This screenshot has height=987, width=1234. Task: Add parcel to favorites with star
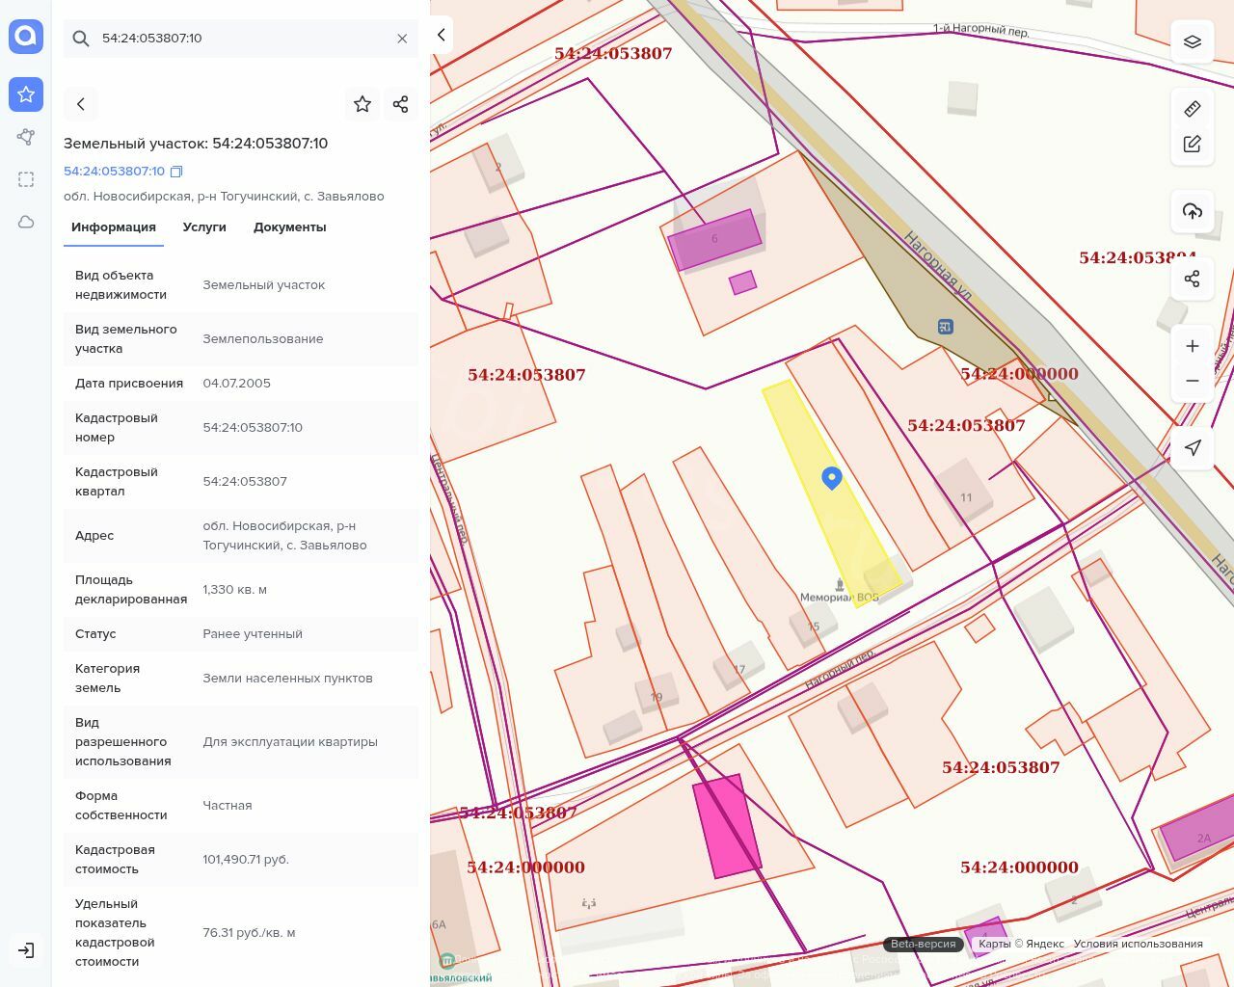point(362,104)
